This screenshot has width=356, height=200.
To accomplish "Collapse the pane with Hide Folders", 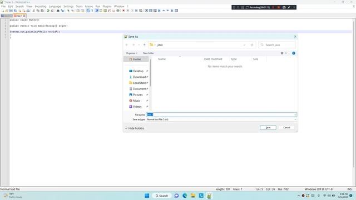I will click(x=135, y=128).
